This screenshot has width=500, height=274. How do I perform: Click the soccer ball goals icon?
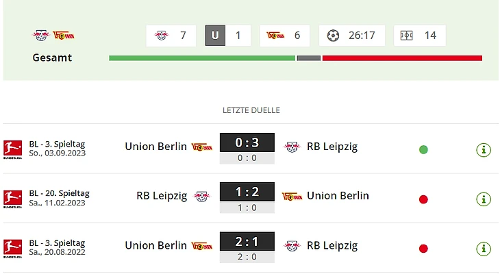tap(334, 36)
